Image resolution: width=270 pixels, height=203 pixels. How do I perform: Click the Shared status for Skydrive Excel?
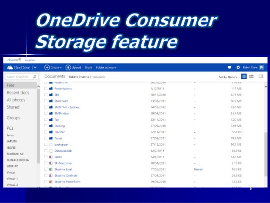pos(198,170)
